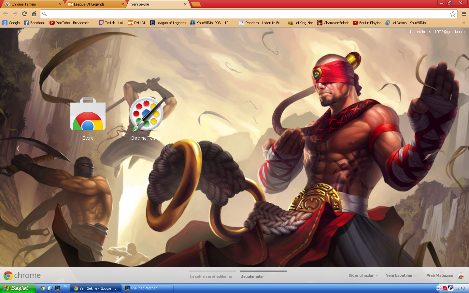Open the League of Legends bookmark
The image size is (469, 293).
168,23
